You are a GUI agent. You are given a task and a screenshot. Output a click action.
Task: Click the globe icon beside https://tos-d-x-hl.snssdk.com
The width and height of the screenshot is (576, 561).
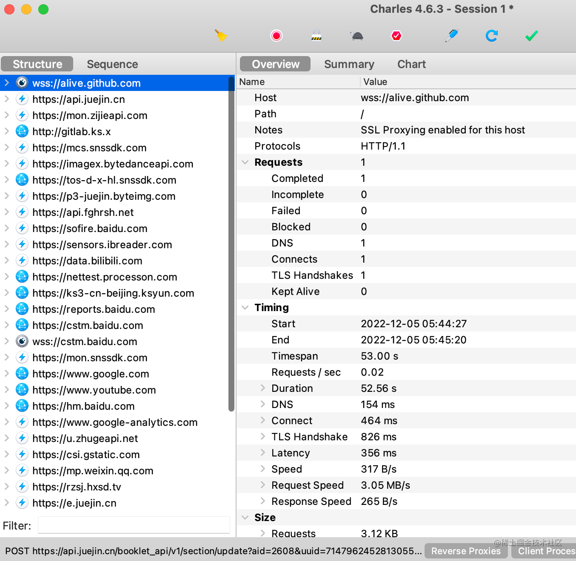tap(22, 180)
